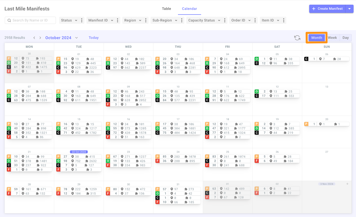356x217 pixels.
Task: Click black C badge on October 12
Action: click(257, 96)
